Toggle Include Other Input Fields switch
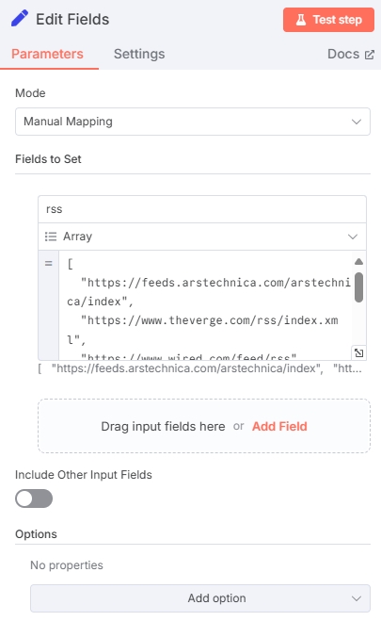This screenshot has width=381, height=621. pyautogui.click(x=34, y=498)
